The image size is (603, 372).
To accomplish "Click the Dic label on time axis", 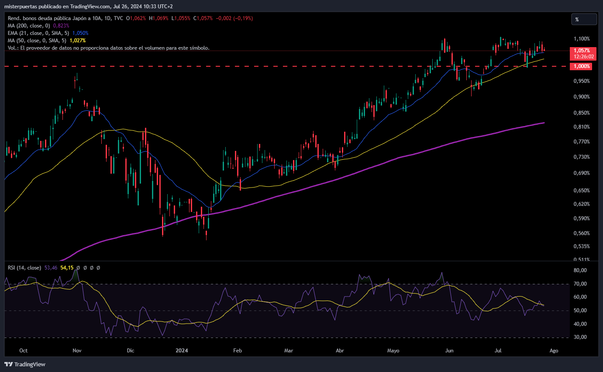I will [x=130, y=350].
